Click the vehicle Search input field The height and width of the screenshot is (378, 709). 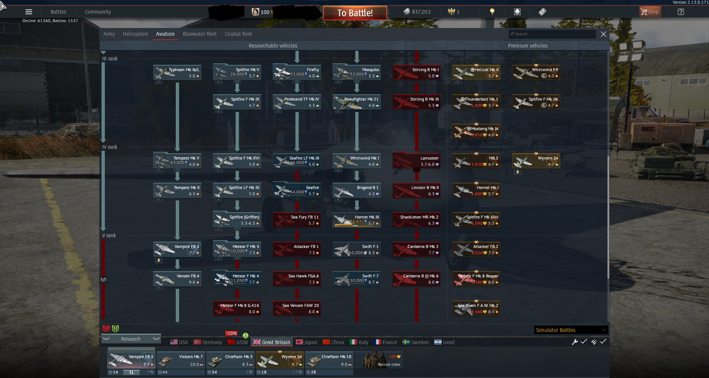pyautogui.click(x=552, y=34)
